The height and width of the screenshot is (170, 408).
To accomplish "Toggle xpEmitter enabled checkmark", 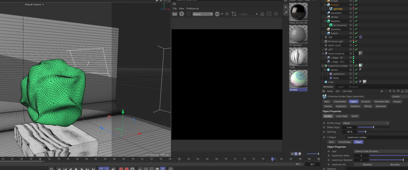I will point(356,9).
